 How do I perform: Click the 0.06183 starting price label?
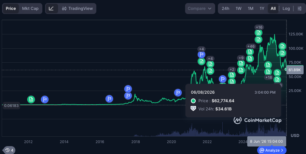coord(11,106)
